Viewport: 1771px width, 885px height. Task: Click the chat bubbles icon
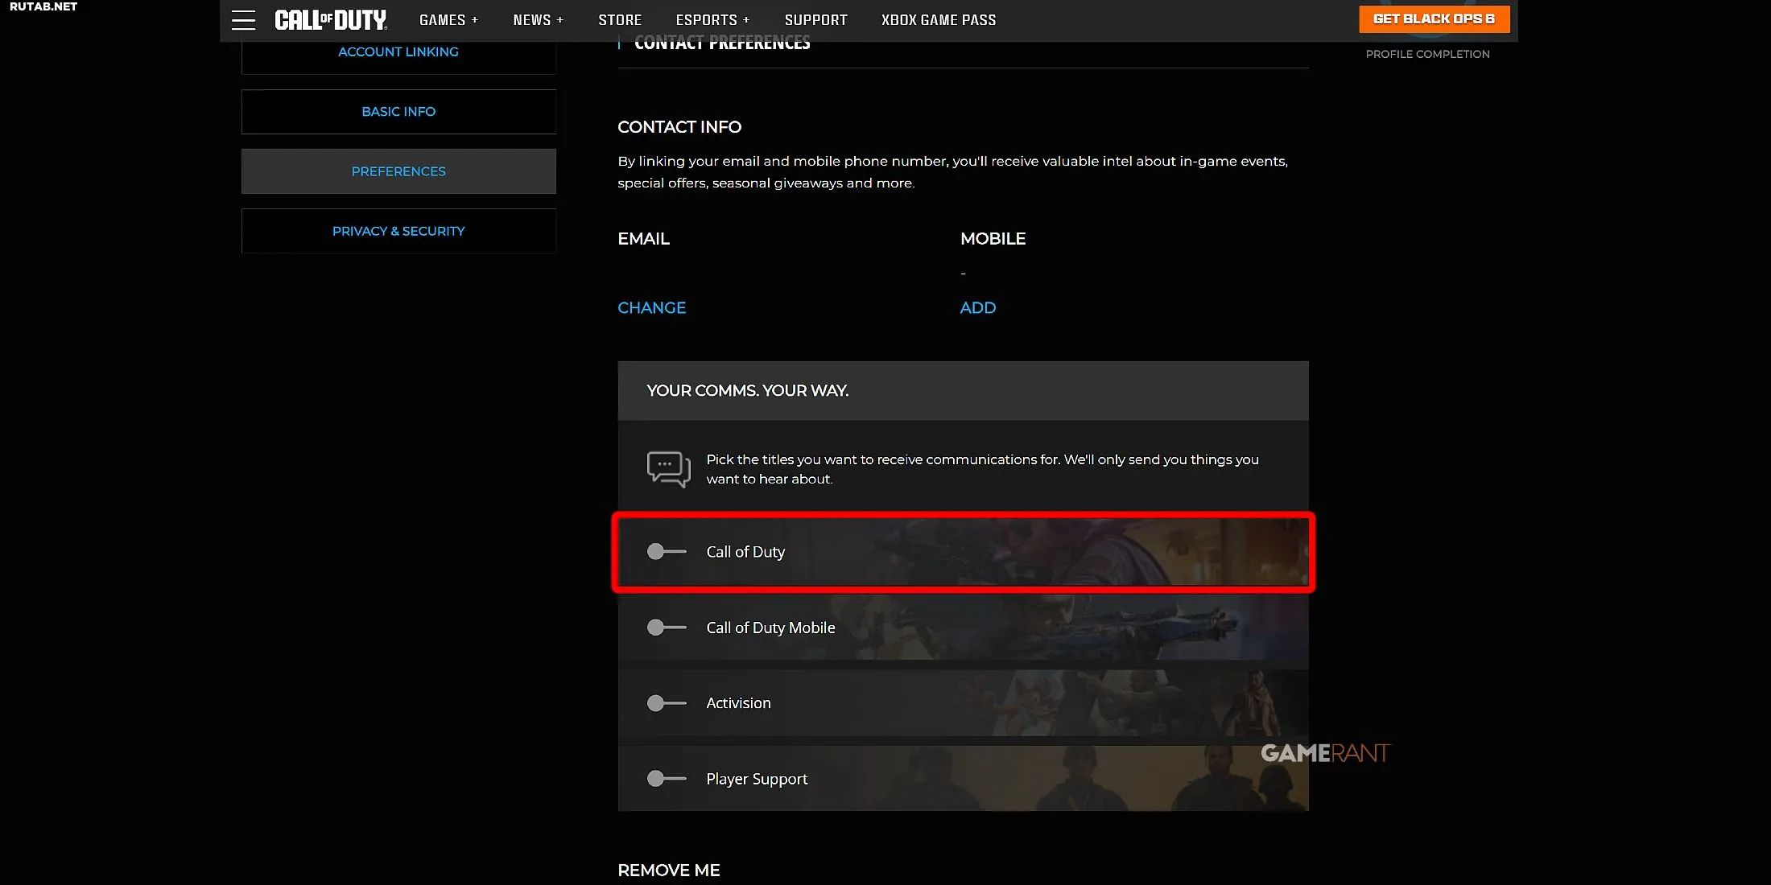[x=668, y=469]
